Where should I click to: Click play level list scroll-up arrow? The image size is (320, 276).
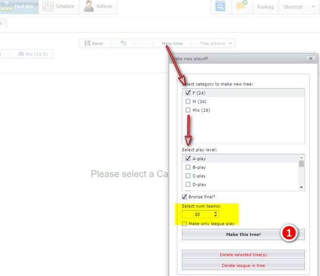click(x=301, y=157)
